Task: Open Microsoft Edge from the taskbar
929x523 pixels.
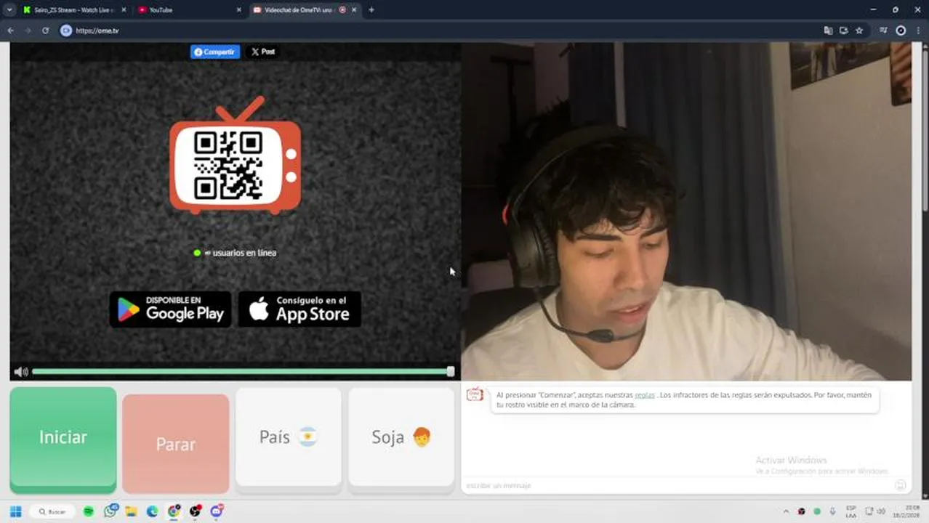Action: coord(153,511)
